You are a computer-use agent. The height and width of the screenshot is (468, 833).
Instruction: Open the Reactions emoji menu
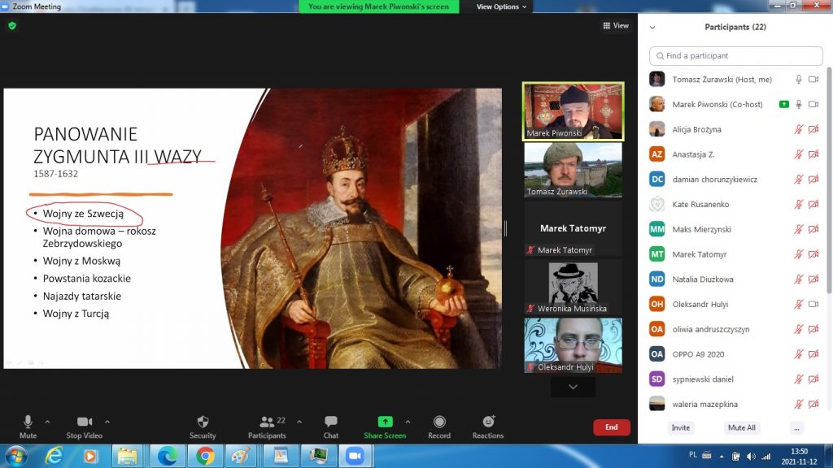(x=488, y=422)
